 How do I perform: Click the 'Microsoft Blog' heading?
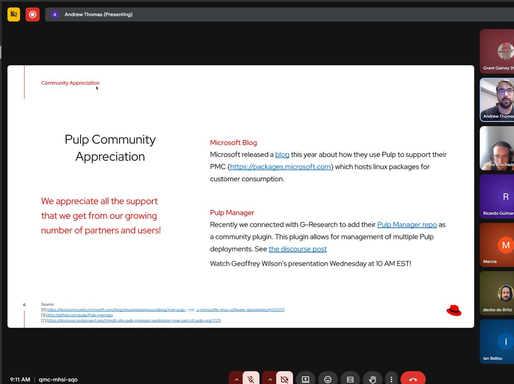[x=233, y=142]
